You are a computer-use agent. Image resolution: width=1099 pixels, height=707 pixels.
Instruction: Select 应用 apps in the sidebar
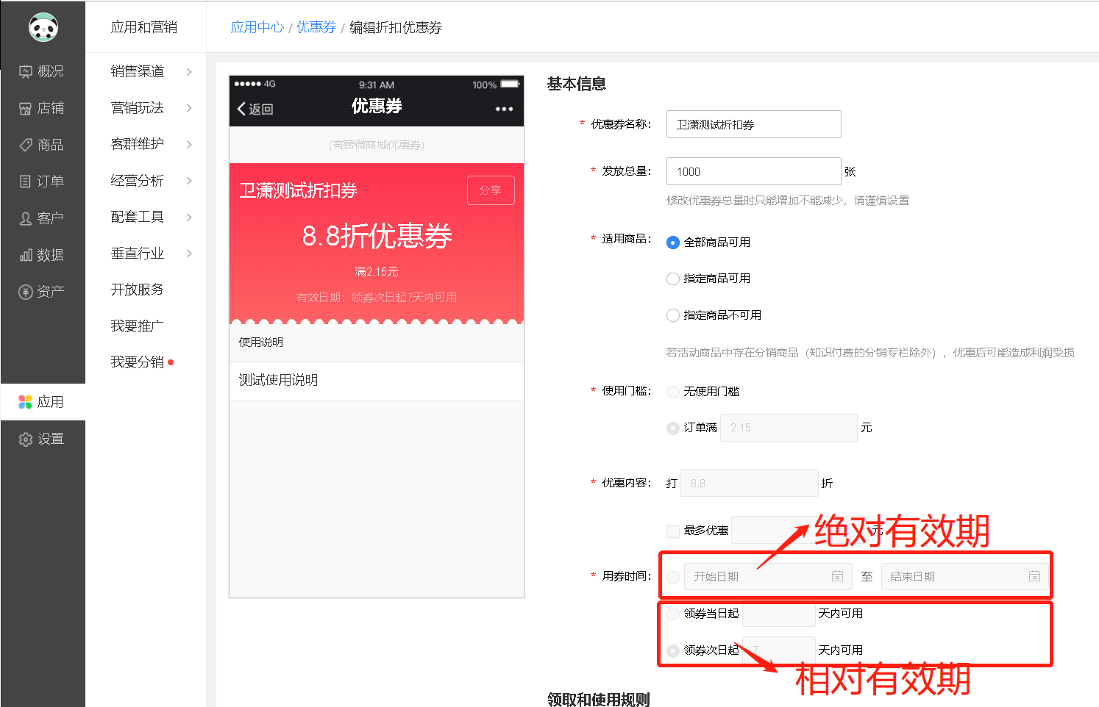42,402
